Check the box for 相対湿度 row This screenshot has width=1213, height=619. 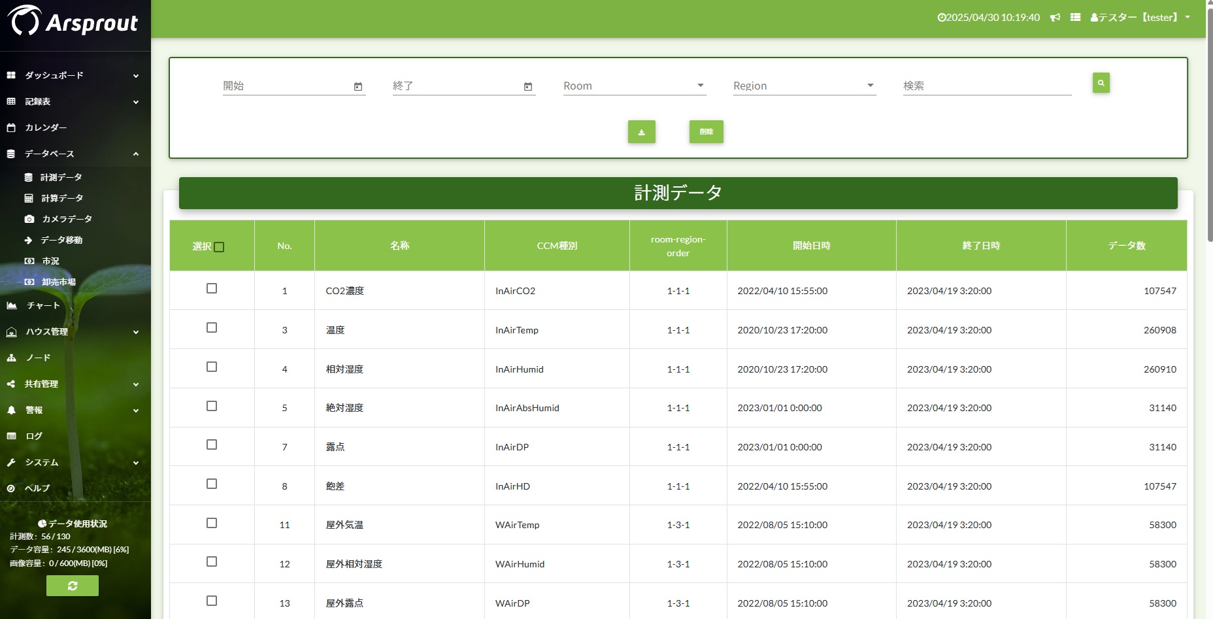(212, 367)
